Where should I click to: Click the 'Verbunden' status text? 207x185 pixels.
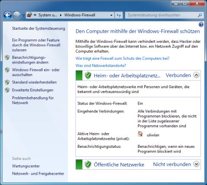pyautogui.click(x=178, y=75)
